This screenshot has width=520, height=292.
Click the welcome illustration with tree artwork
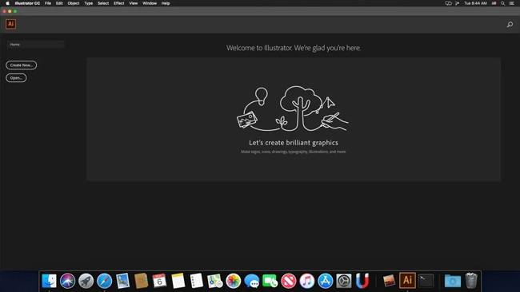pos(292,109)
